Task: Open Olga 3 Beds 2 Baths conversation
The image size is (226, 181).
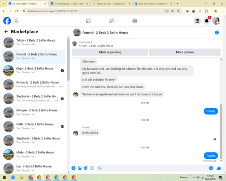Action: click(x=33, y=71)
